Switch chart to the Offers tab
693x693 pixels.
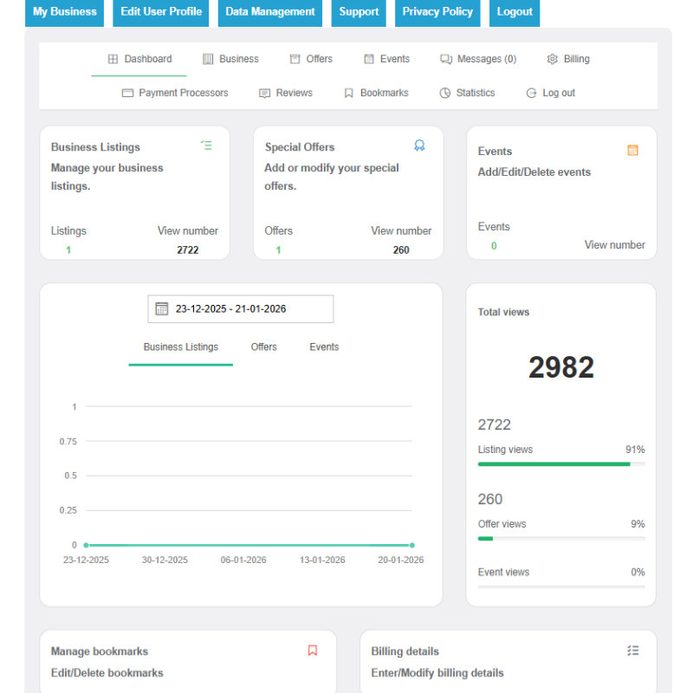pyautogui.click(x=263, y=346)
